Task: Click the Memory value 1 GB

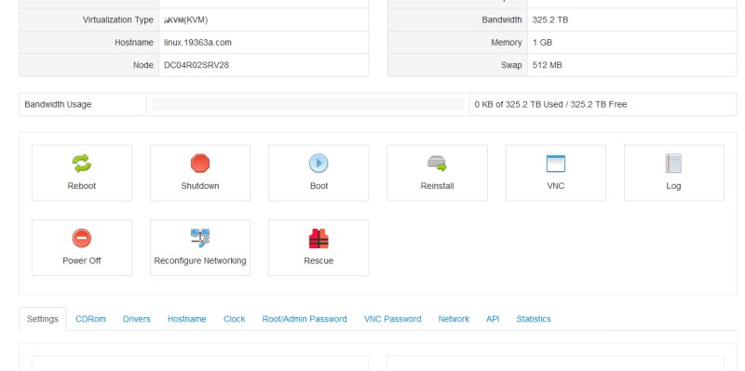Action: [x=542, y=42]
